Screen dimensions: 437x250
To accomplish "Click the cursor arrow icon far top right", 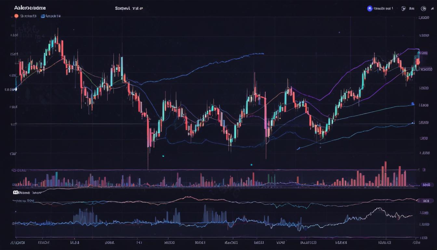I will pos(432,8).
